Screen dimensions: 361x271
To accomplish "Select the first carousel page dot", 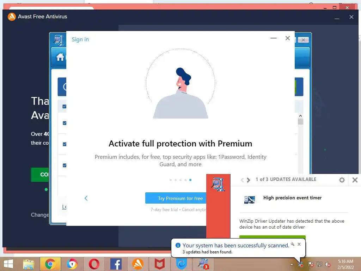I will pos(171,180).
